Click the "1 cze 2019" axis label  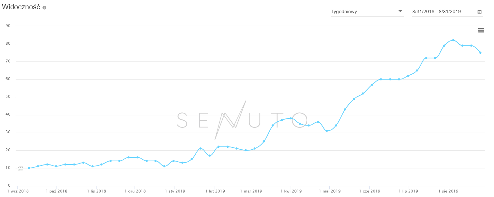point(370,191)
